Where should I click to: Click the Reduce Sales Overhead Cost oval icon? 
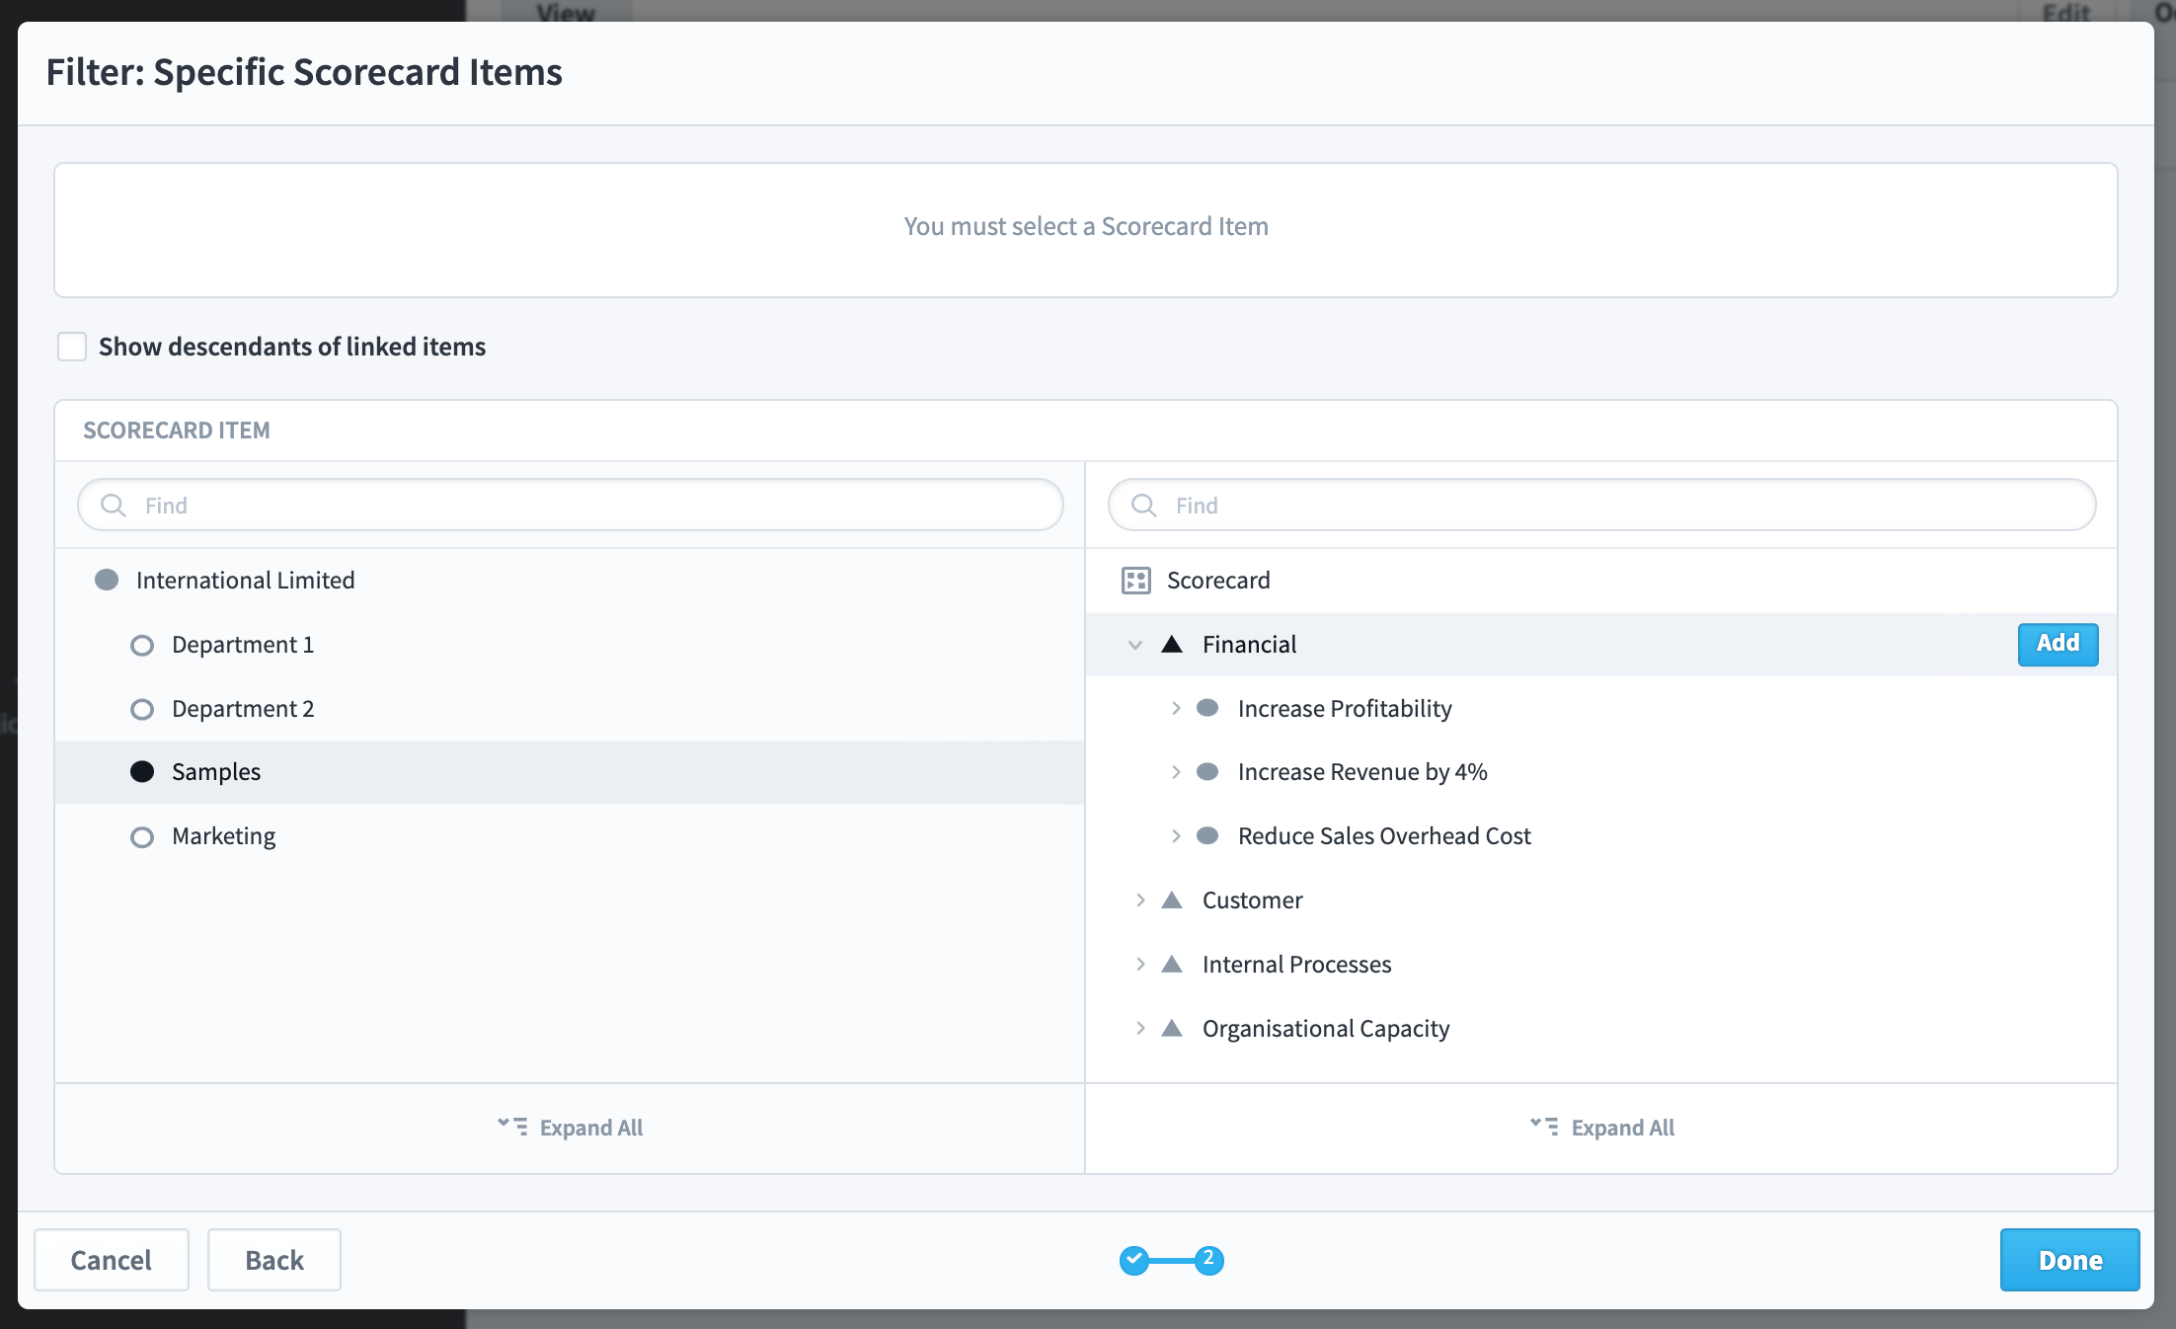(x=1207, y=835)
